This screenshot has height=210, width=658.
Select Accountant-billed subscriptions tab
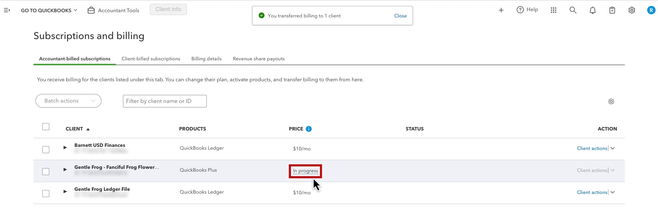point(75,59)
